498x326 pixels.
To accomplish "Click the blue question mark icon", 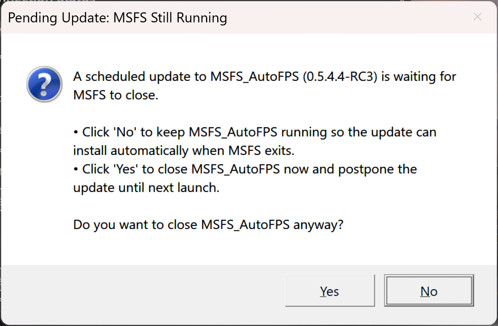I will coord(44,84).
